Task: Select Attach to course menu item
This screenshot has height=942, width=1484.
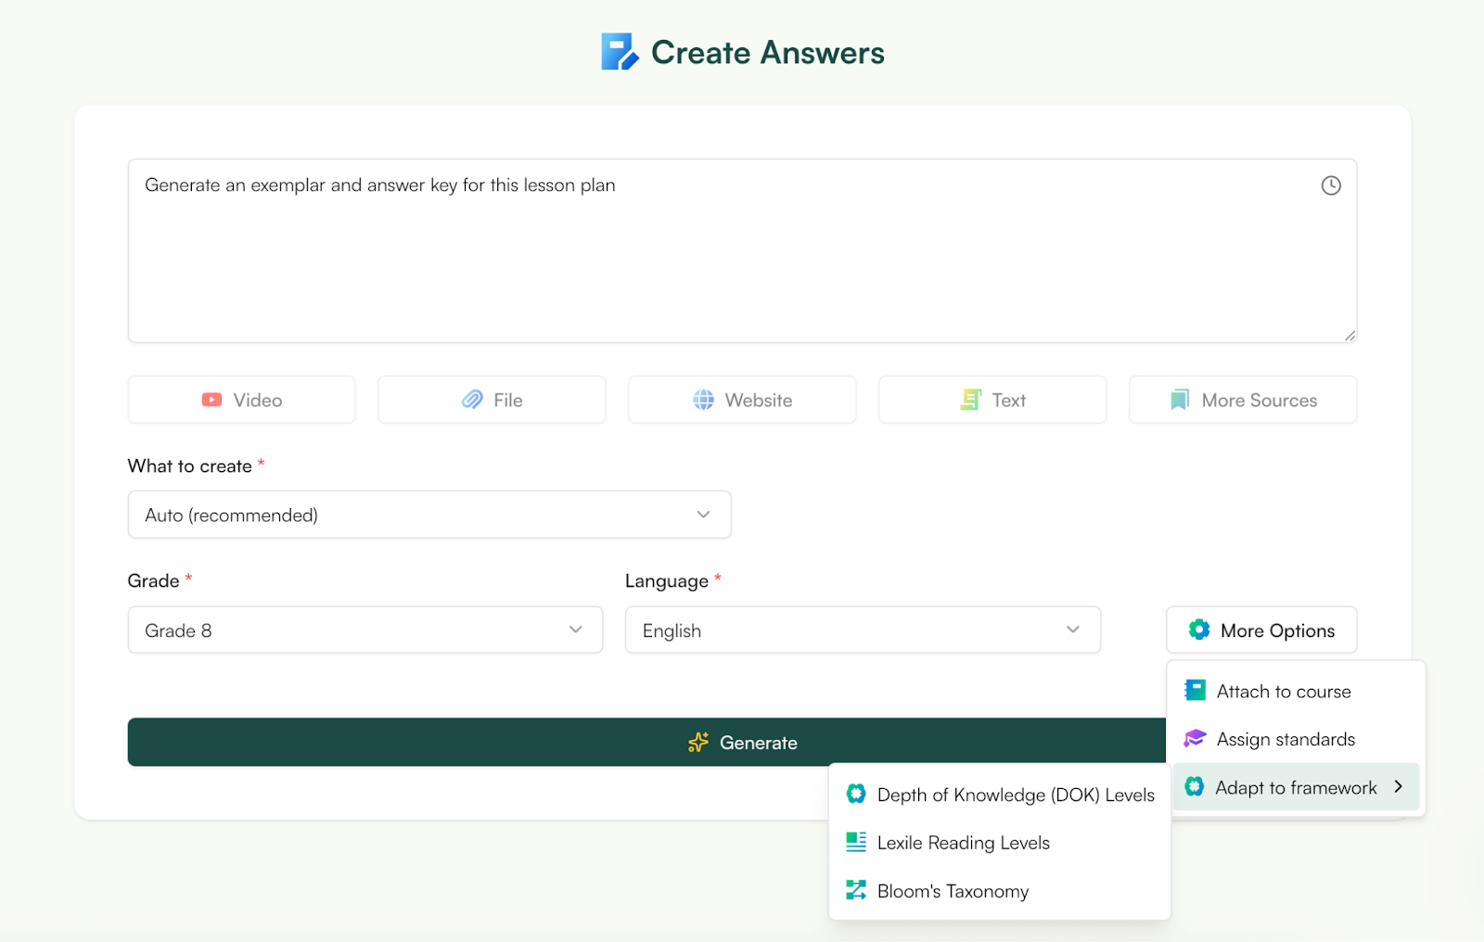Action: coord(1284,691)
